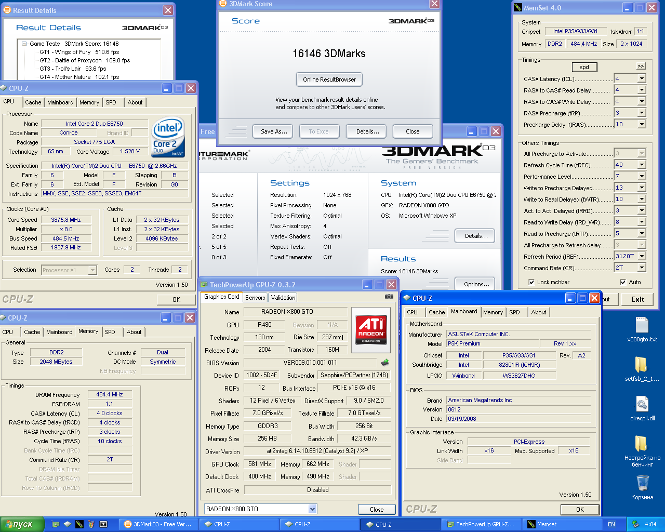665x532 pixels.
Task: Click the system tray icon beside the clock
Action: click(635, 524)
